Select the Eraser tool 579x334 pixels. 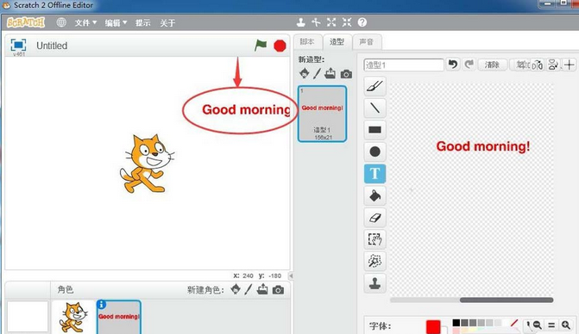click(374, 218)
